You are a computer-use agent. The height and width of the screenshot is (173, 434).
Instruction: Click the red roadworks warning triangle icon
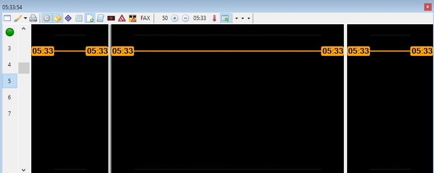click(122, 18)
